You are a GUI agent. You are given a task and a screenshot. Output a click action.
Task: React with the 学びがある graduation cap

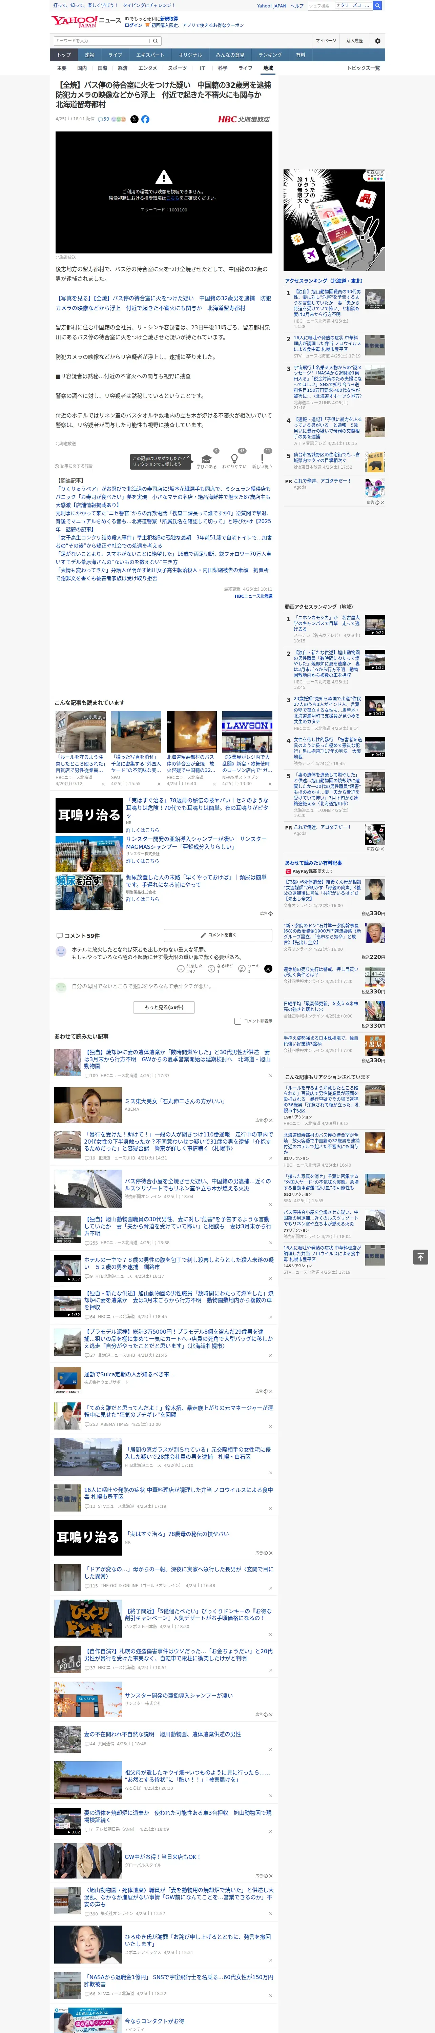(207, 458)
